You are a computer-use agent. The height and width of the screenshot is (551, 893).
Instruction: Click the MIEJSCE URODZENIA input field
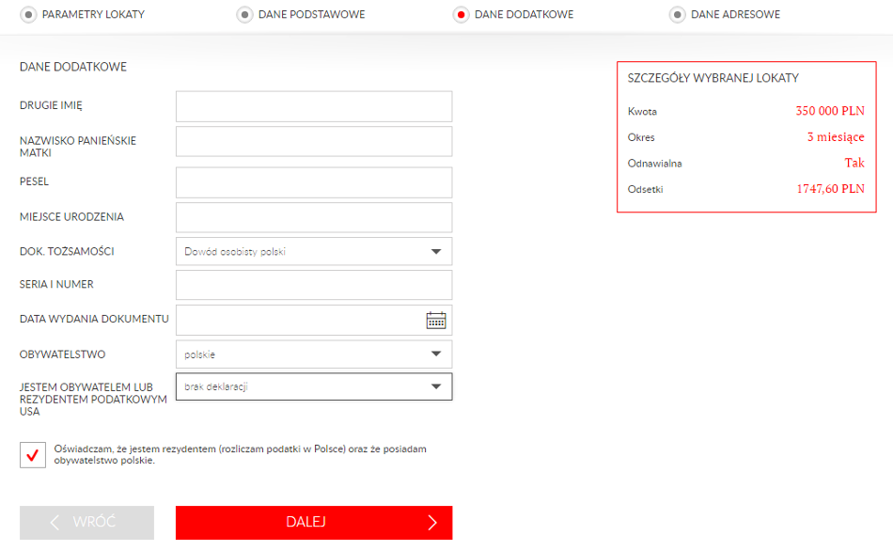pos(314,217)
